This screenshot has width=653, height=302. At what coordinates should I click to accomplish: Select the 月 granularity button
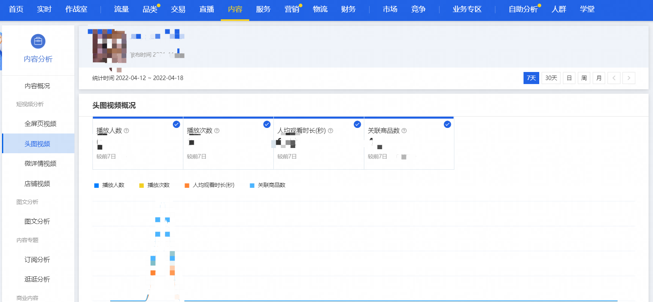tap(599, 78)
